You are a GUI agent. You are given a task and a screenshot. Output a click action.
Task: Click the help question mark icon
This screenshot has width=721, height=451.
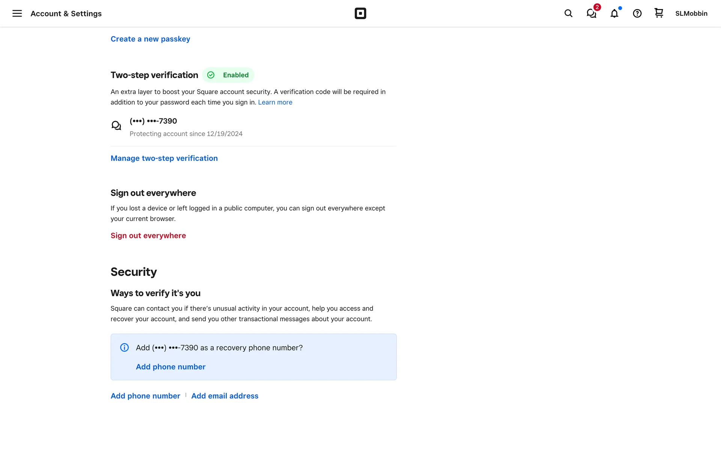637,14
